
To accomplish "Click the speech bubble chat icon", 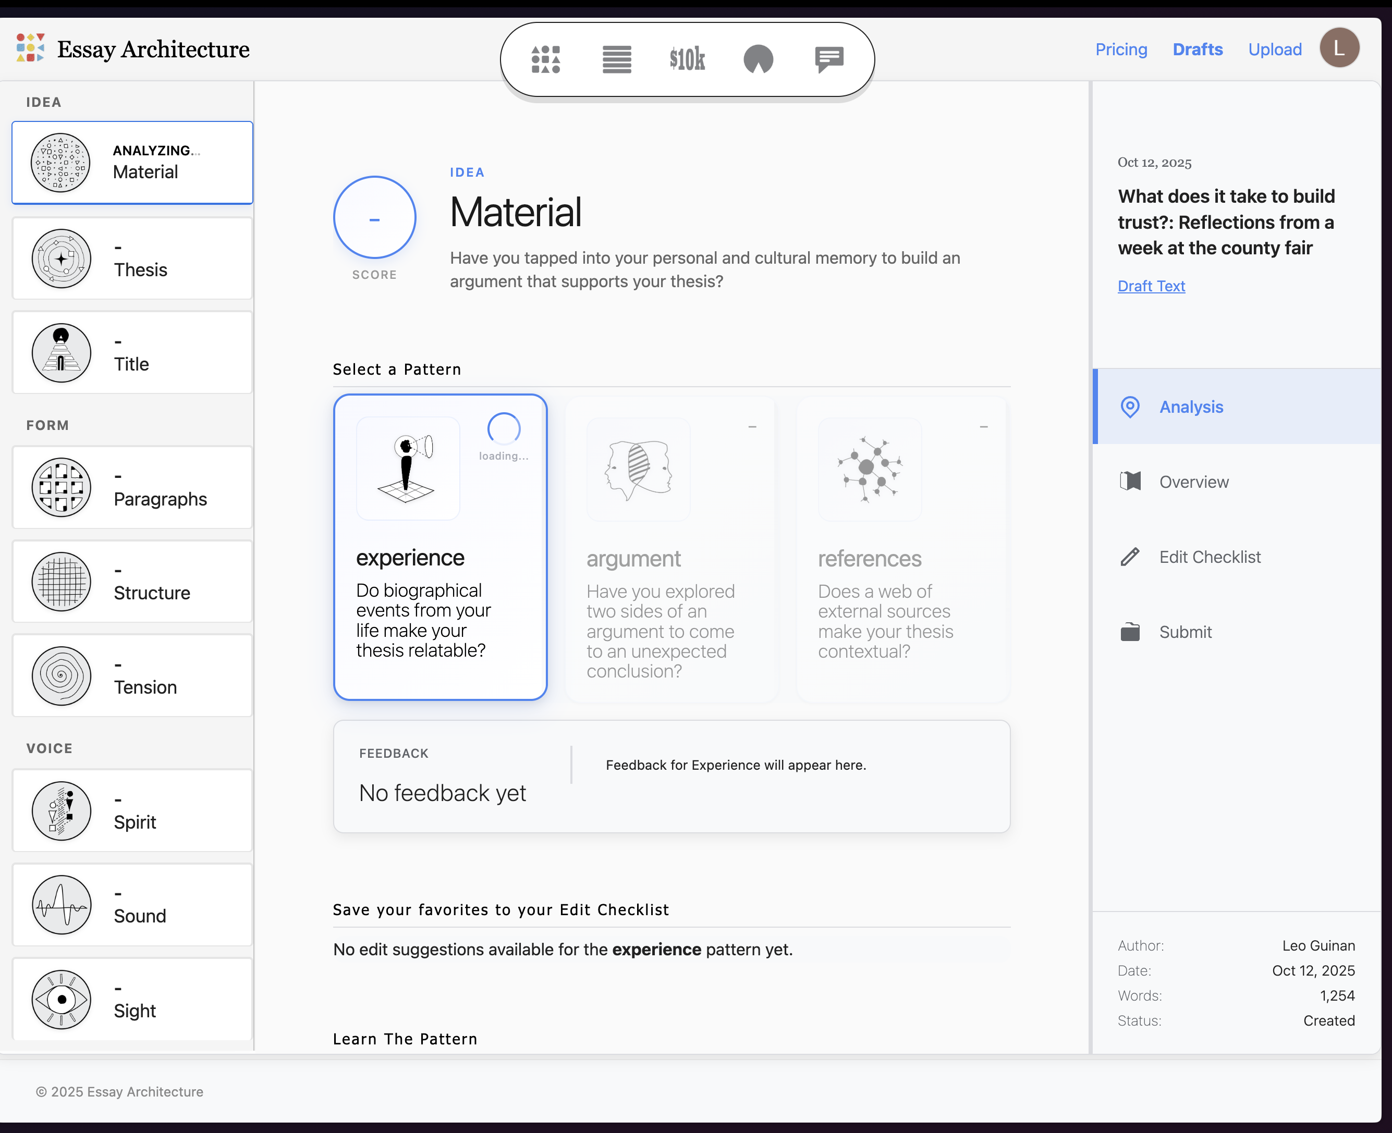I will (x=829, y=59).
